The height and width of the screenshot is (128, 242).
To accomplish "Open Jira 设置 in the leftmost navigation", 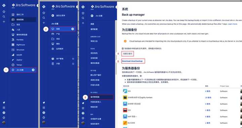I will 23,70.
